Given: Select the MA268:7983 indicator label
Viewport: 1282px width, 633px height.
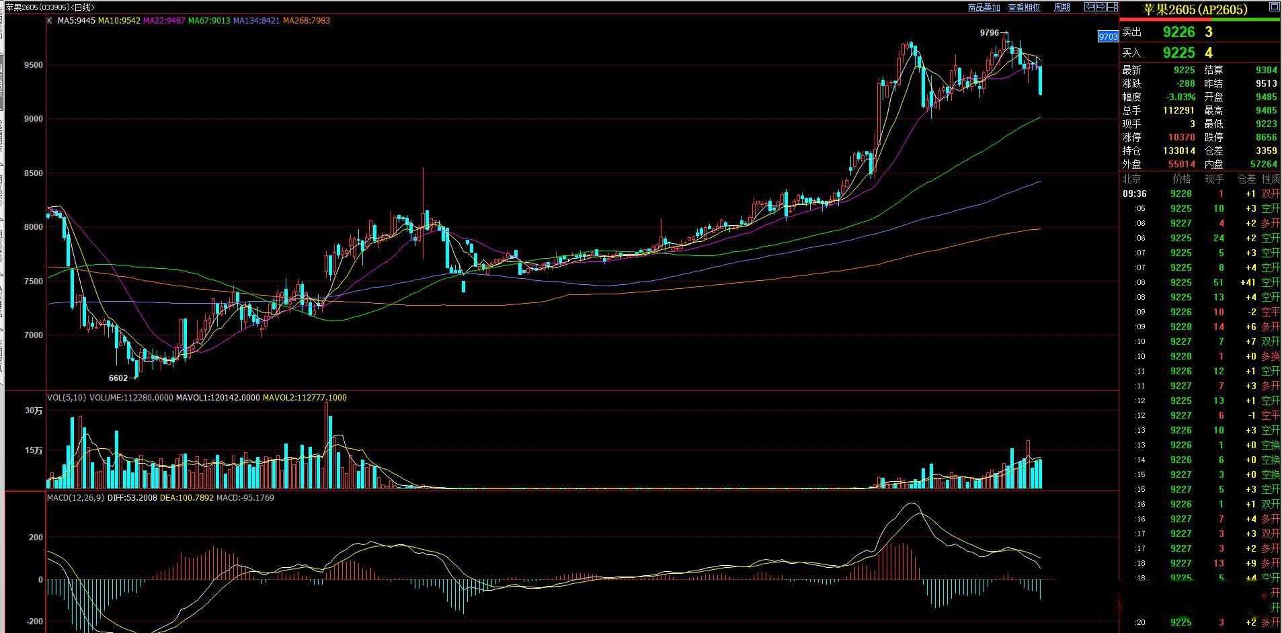Looking at the screenshot, I should pos(307,21).
